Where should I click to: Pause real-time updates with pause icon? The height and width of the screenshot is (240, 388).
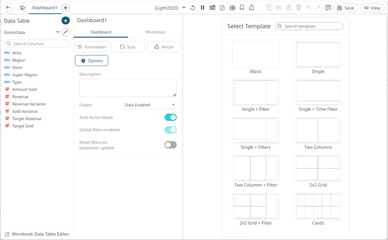203,8
